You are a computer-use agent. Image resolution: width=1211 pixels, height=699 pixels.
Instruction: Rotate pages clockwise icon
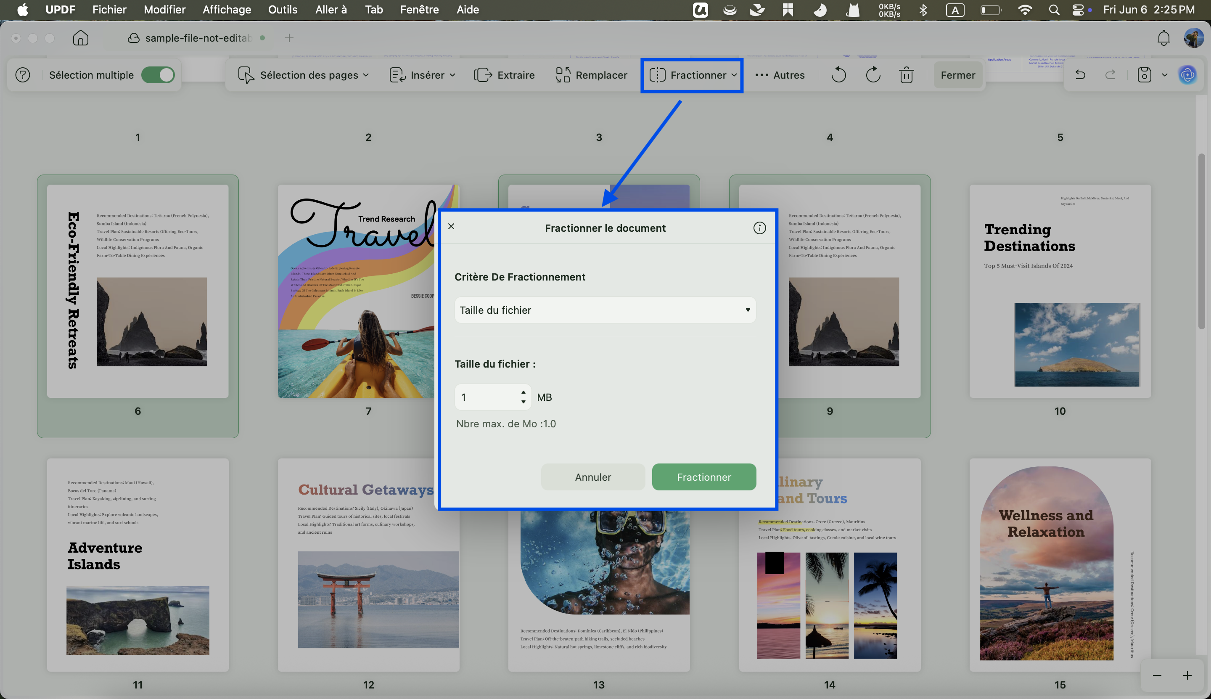click(873, 75)
